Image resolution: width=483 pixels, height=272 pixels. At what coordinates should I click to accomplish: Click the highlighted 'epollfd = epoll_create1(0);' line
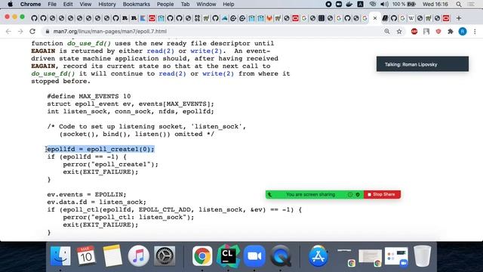point(100,150)
